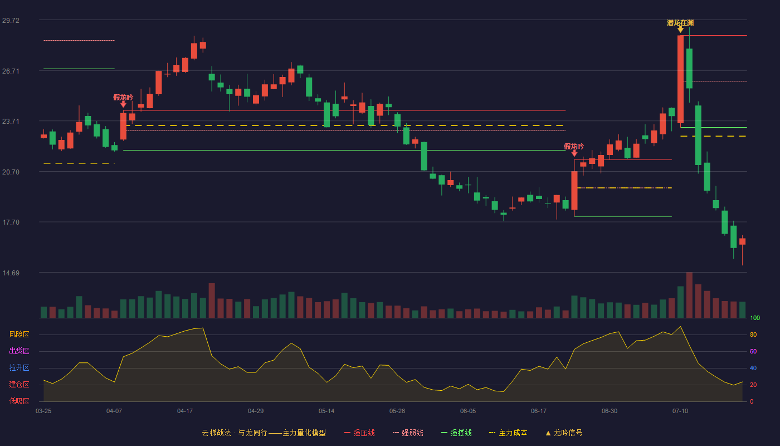The image size is (780, 446).
Task: Click the 龙吟信号 triangle legend icon
Action: (x=548, y=433)
